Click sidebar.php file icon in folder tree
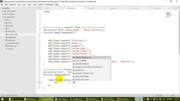The image size is (180, 101). [6, 46]
